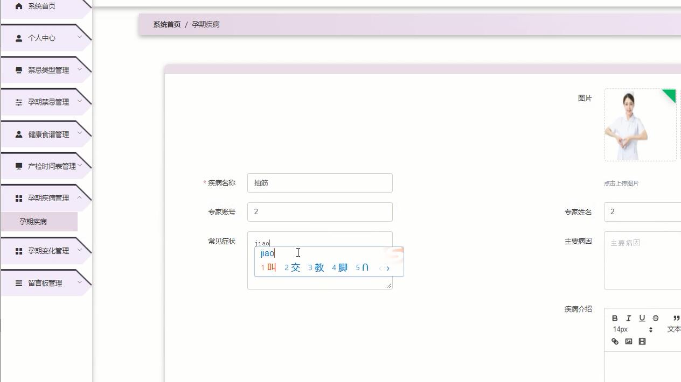Click the uploaded nurse photo thumbnail
Viewport: 681px width, 382px height.
(x=640, y=125)
